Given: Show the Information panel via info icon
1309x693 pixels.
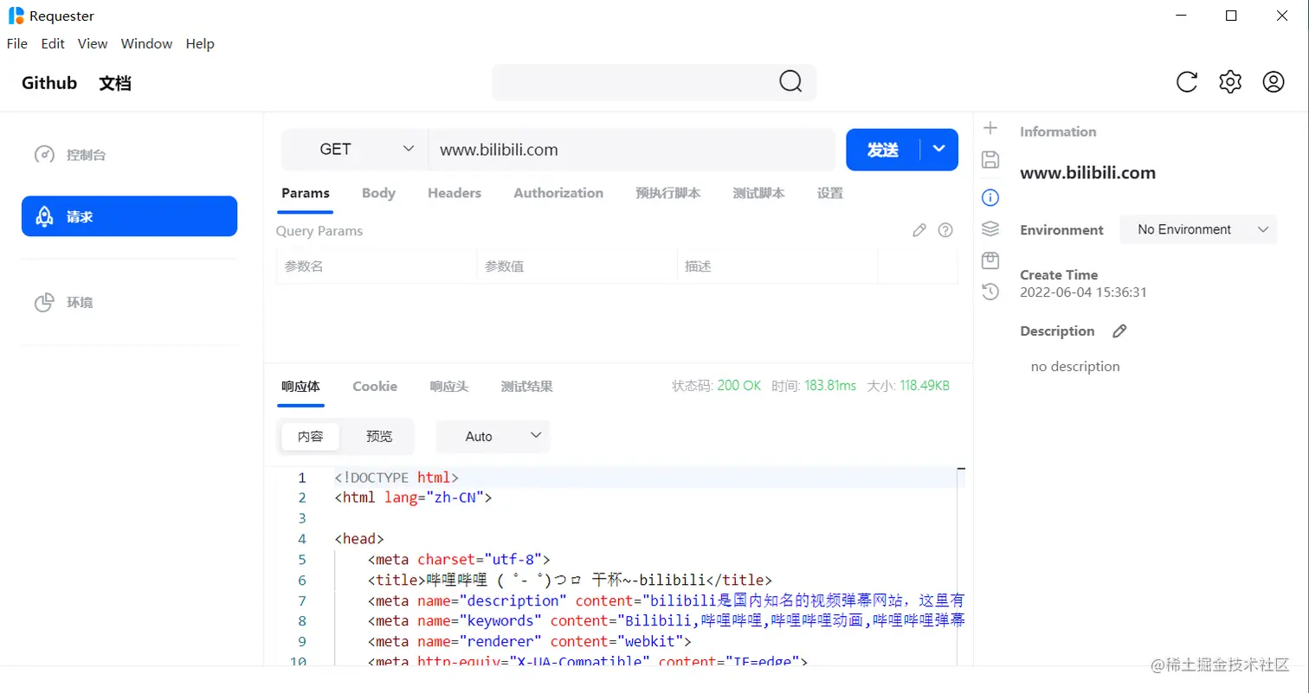Looking at the screenshot, I should pos(990,197).
